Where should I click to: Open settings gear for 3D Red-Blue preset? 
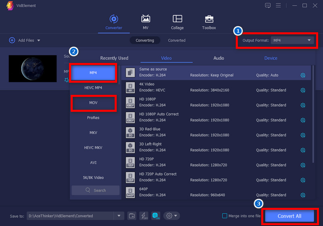point(302,135)
